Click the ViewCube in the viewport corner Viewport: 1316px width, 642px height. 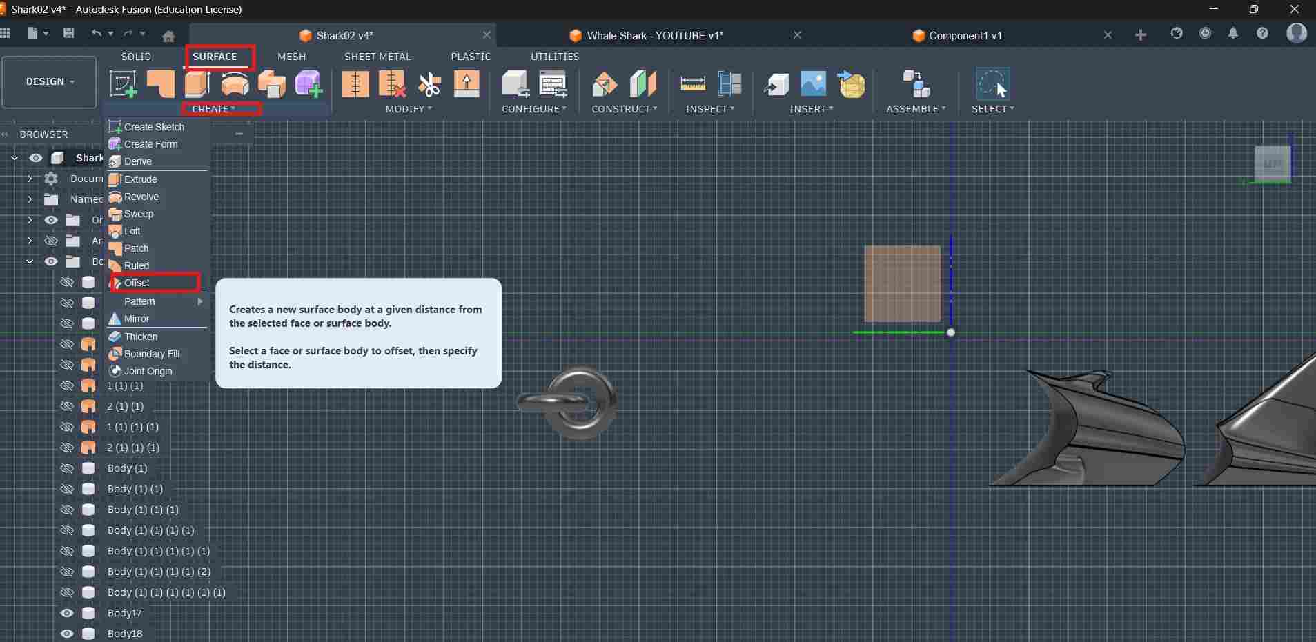[1272, 163]
